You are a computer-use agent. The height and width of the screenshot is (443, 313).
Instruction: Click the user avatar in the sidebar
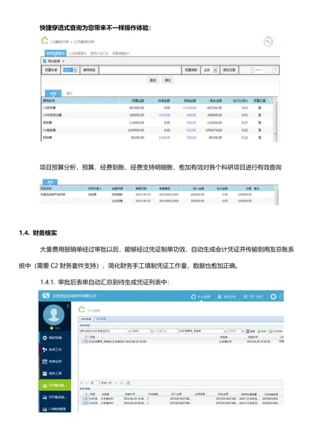[x=54, y=315]
